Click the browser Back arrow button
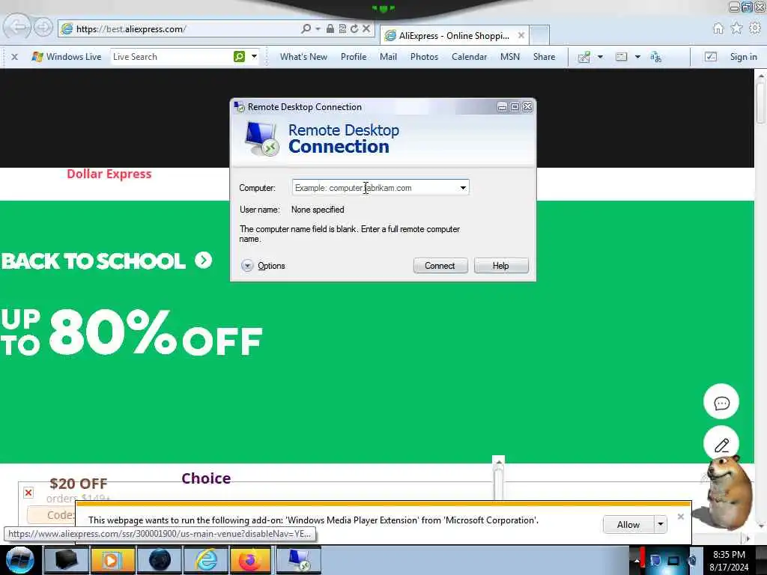Screen dimensions: 767x575 coord(18,27)
